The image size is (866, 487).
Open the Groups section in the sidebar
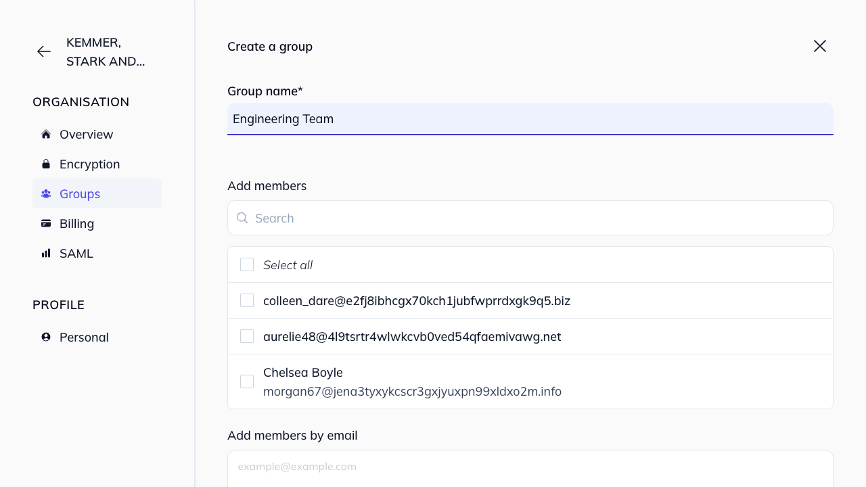(80, 193)
